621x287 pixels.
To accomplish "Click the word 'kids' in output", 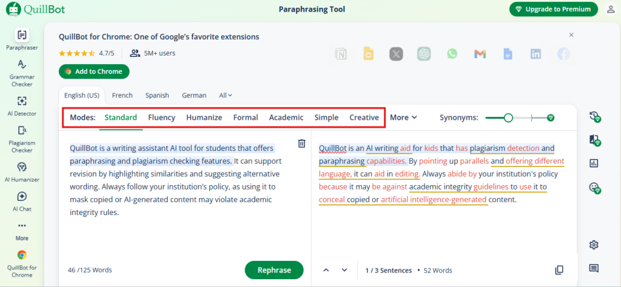I will point(431,148).
